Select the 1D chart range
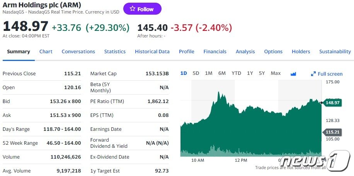Viewport: 354px width, 176px height. pyautogui.click(x=184, y=73)
